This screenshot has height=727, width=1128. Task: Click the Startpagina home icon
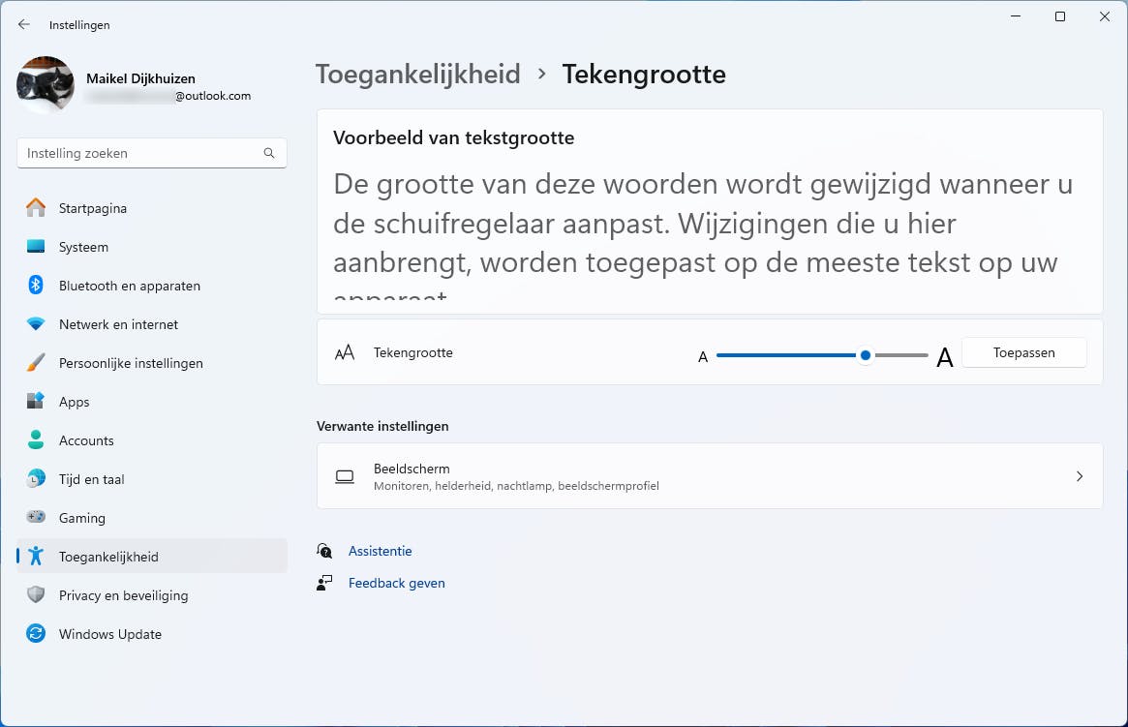pyautogui.click(x=36, y=208)
